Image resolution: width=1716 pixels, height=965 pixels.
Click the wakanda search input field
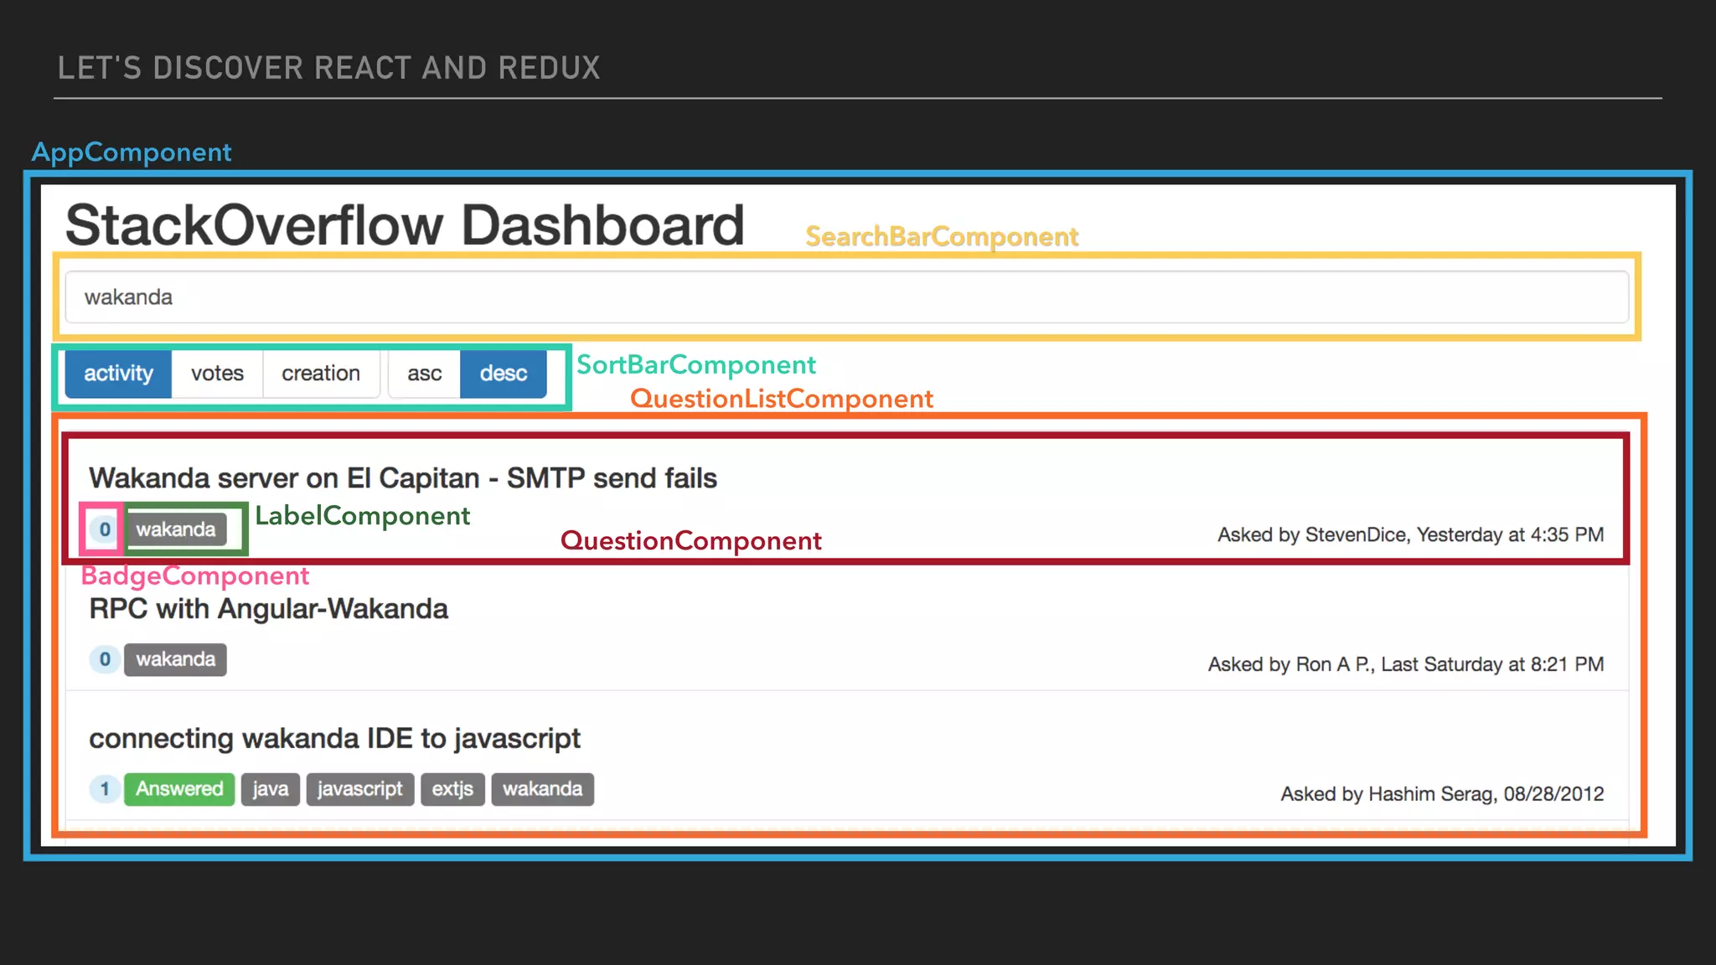[x=847, y=297]
